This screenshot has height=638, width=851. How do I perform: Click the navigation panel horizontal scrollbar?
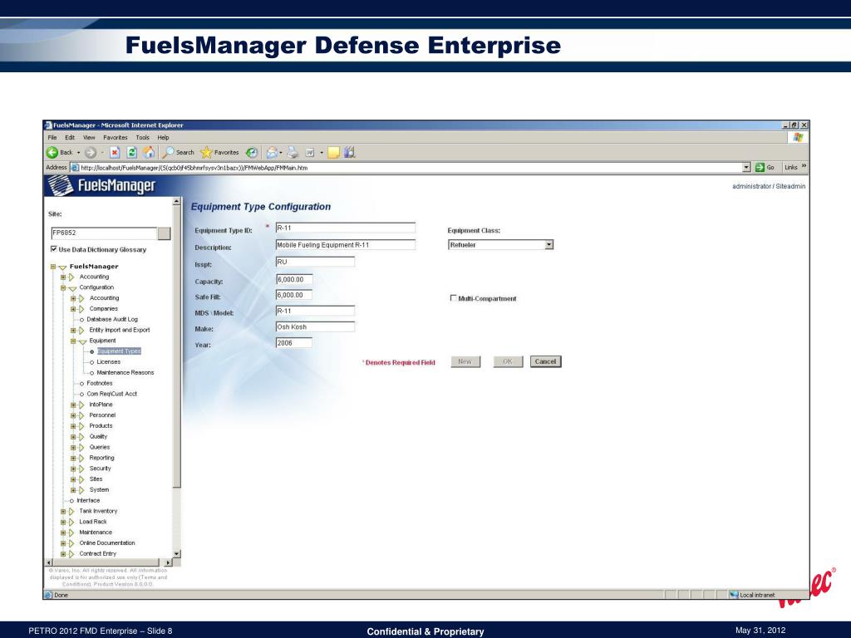[106, 562]
